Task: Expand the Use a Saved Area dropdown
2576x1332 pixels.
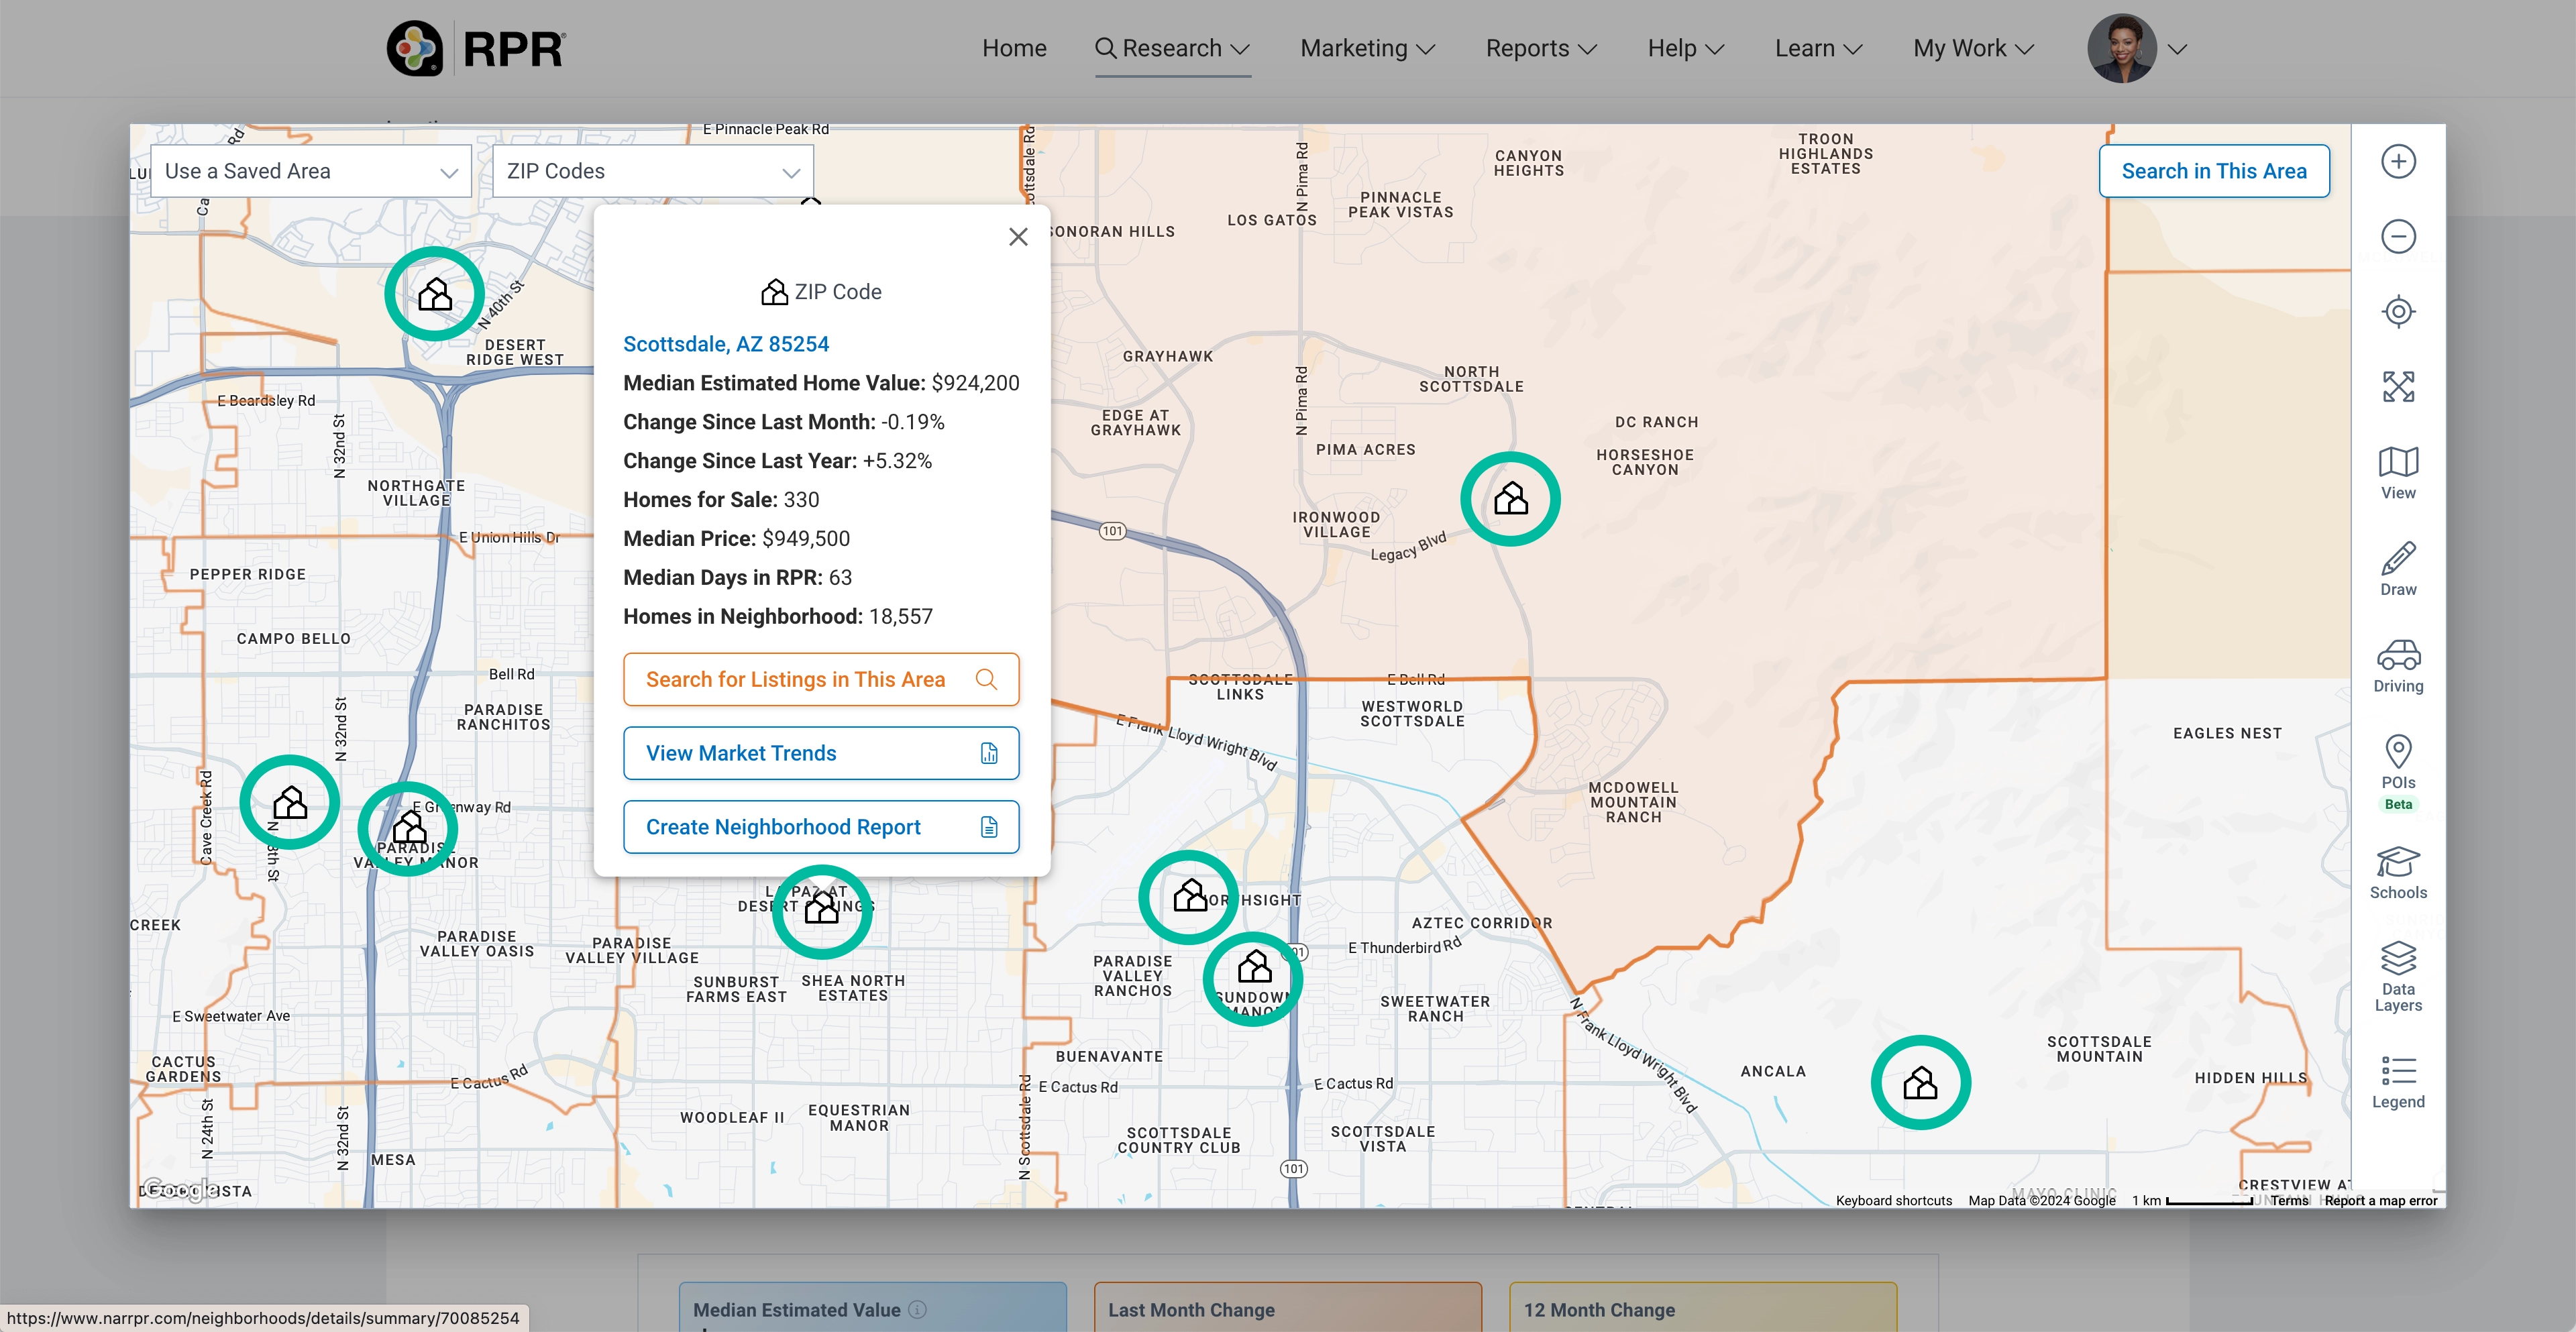Action: (x=311, y=172)
